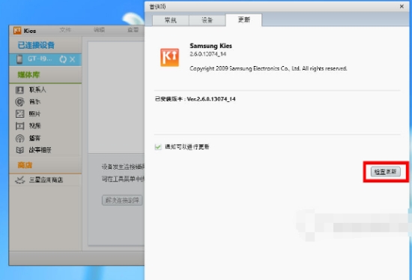Click the 联系人 contacts icon
412x280 pixels.
(x=19, y=90)
